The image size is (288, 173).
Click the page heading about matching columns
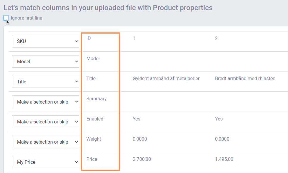(x=108, y=7)
